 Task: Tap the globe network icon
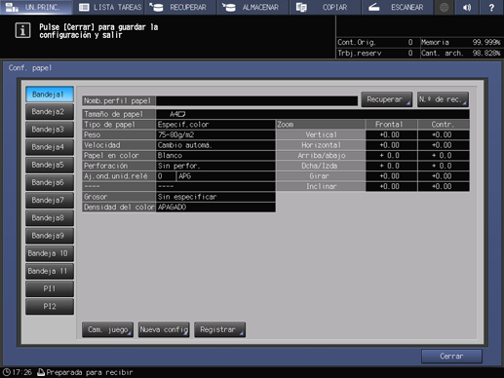444,7
